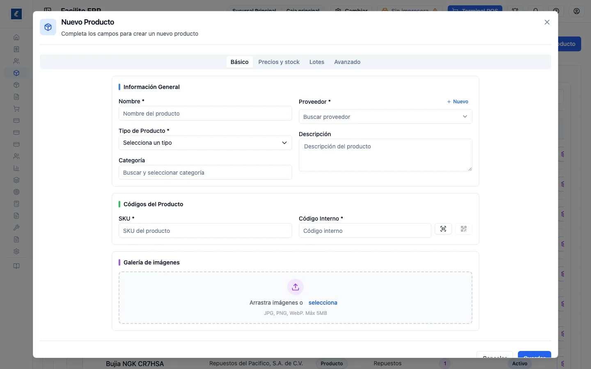The image size is (591, 369).
Task: Switch to the Básico tab
Action: 239,62
